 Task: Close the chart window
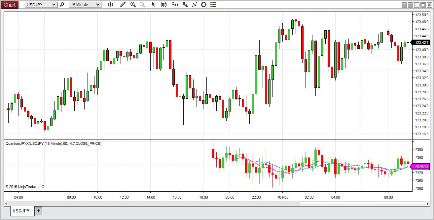[x=429, y=5]
